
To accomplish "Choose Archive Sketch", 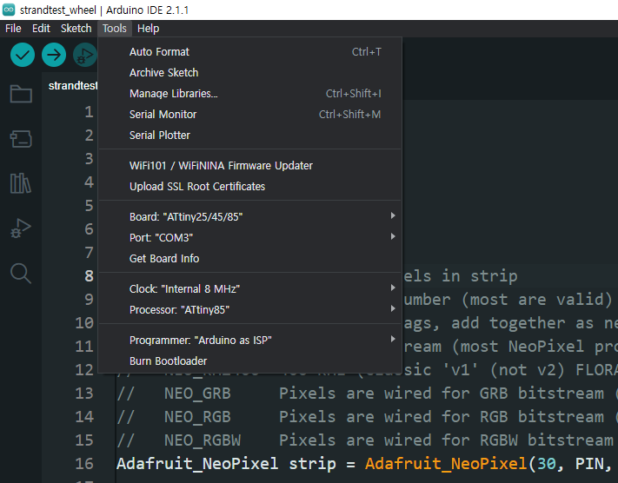I will [249, 72].
